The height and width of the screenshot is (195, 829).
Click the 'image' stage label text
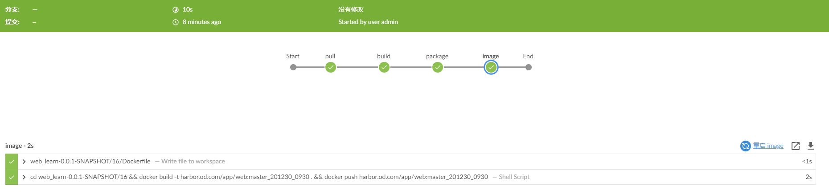click(x=490, y=56)
